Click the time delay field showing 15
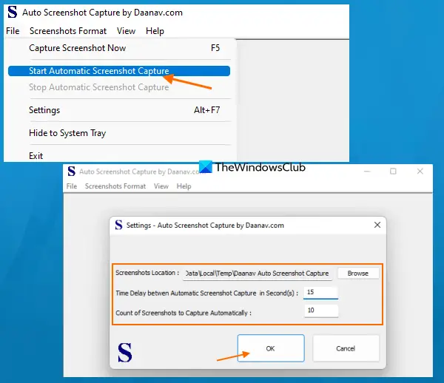This screenshot has height=383, width=444. 321,293
